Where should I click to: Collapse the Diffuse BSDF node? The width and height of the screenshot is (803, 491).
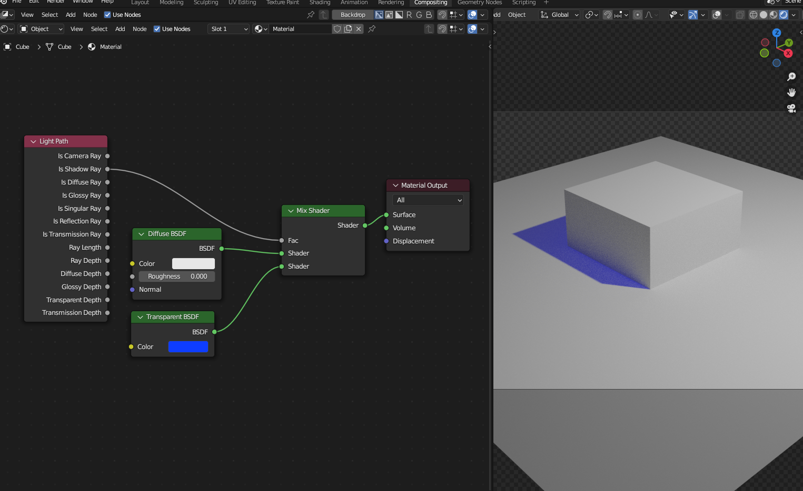tap(141, 234)
